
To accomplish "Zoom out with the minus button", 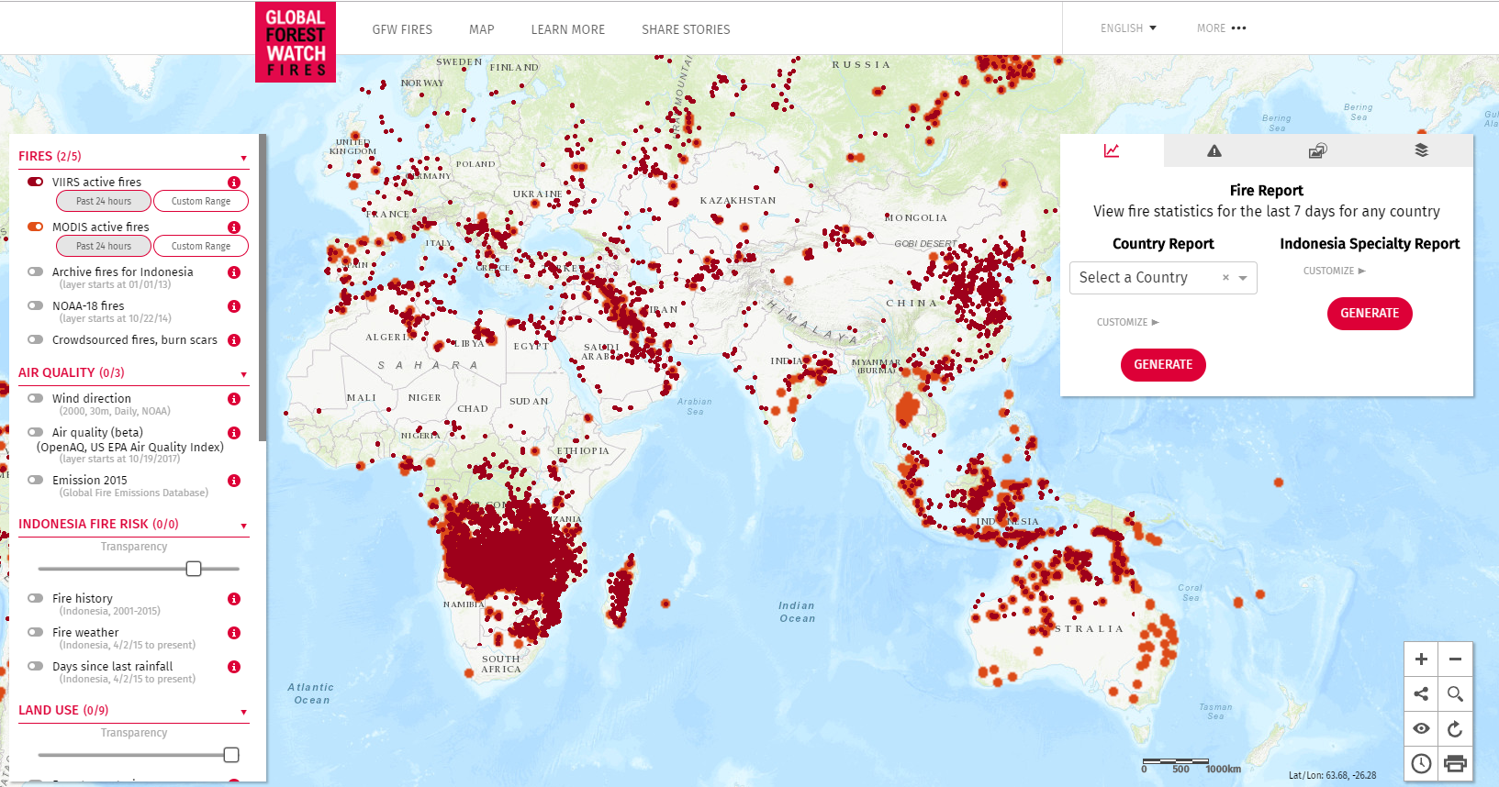I will click(1455, 660).
